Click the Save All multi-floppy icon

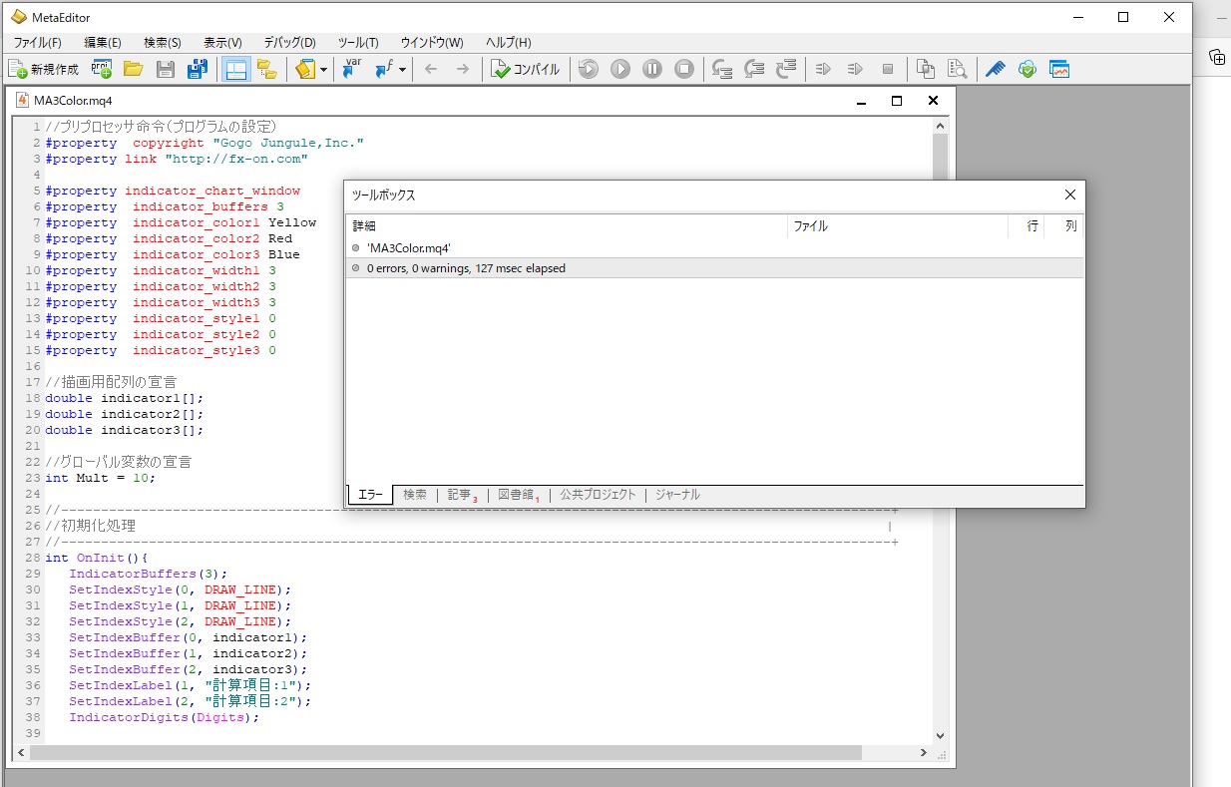tap(198, 69)
